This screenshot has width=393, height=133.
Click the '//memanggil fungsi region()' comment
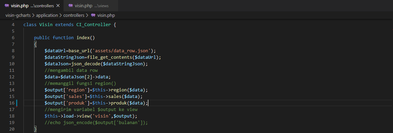click(x=80, y=83)
